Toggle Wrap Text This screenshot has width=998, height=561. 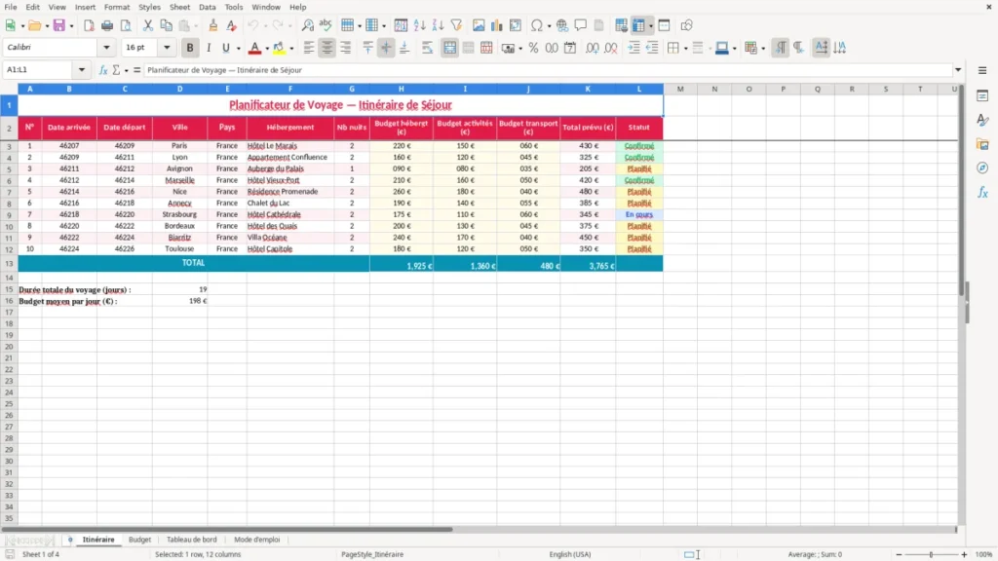pos(427,48)
